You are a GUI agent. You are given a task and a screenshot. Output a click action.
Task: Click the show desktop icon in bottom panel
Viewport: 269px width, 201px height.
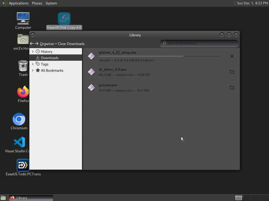click(x=3, y=198)
